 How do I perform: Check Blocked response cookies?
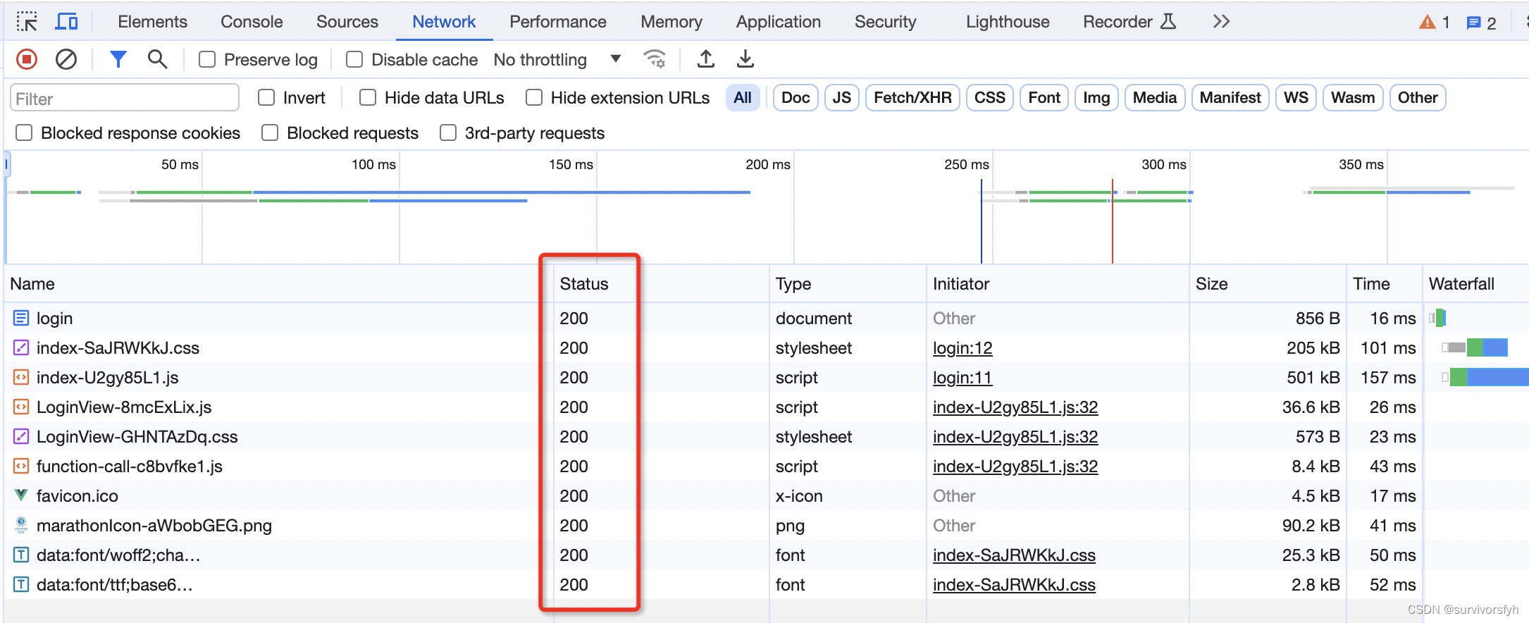pyautogui.click(x=24, y=132)
